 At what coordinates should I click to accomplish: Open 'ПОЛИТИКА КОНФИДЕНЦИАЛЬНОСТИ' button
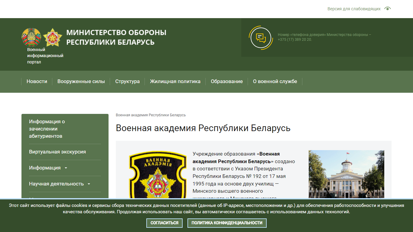coord(227,223)
